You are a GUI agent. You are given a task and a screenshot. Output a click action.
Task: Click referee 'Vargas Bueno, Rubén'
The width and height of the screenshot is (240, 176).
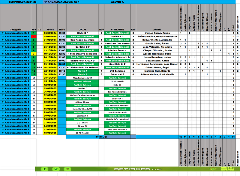[157, 33]
